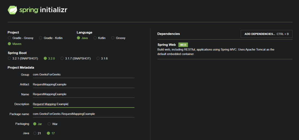Screen dimensions: 299x140
Task: Select Spring Boot version 3.2.0
Action: click(49, 58)
